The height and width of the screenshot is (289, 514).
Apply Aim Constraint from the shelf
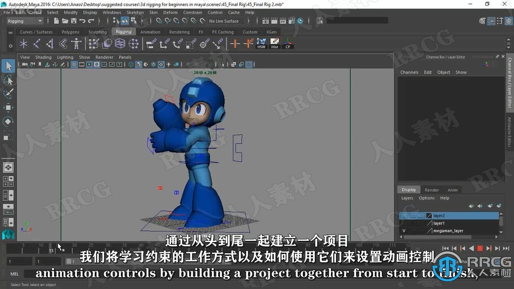pyautogui.click(x=204, y=43)
